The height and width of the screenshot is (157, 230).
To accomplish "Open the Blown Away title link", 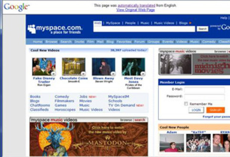I will (x=103, y=78).
